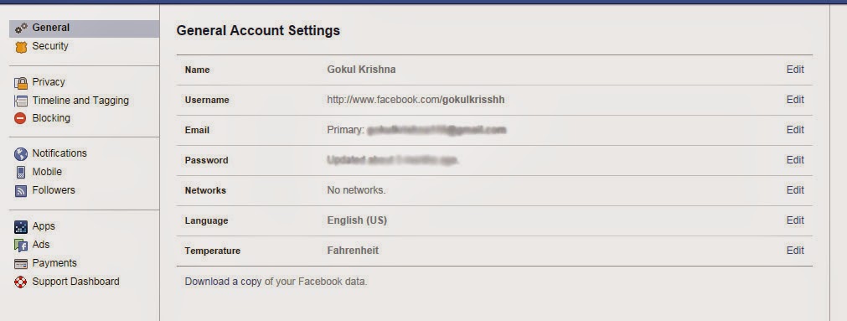Click the Security shield badge icon

pos(21,47)
